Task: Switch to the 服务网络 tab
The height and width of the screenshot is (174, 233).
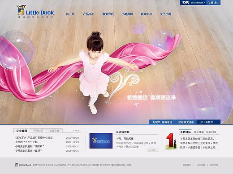Action: (x=211, y=132)
